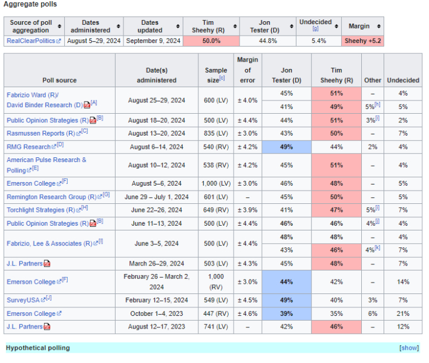The width and height of the screenshot is (429, 363).
Task: Open PDF icon beside August Public Opinion Strategies
Action: pyautogui.click(x=93, y=120)
